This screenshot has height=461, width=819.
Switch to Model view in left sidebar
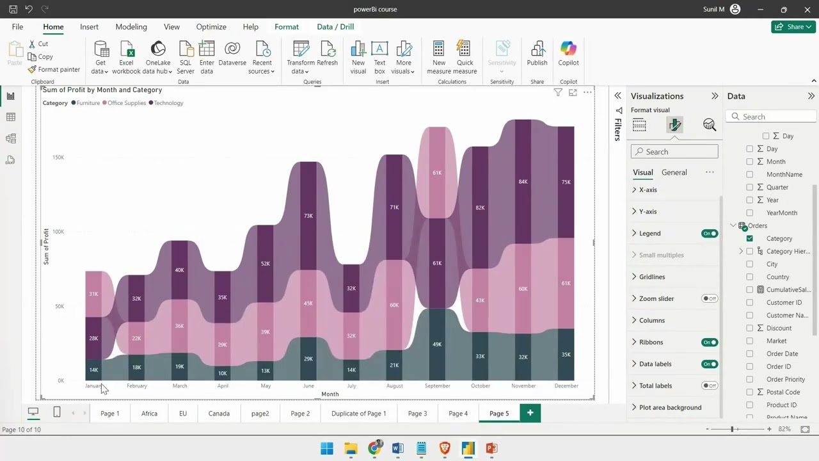[10, 138]
